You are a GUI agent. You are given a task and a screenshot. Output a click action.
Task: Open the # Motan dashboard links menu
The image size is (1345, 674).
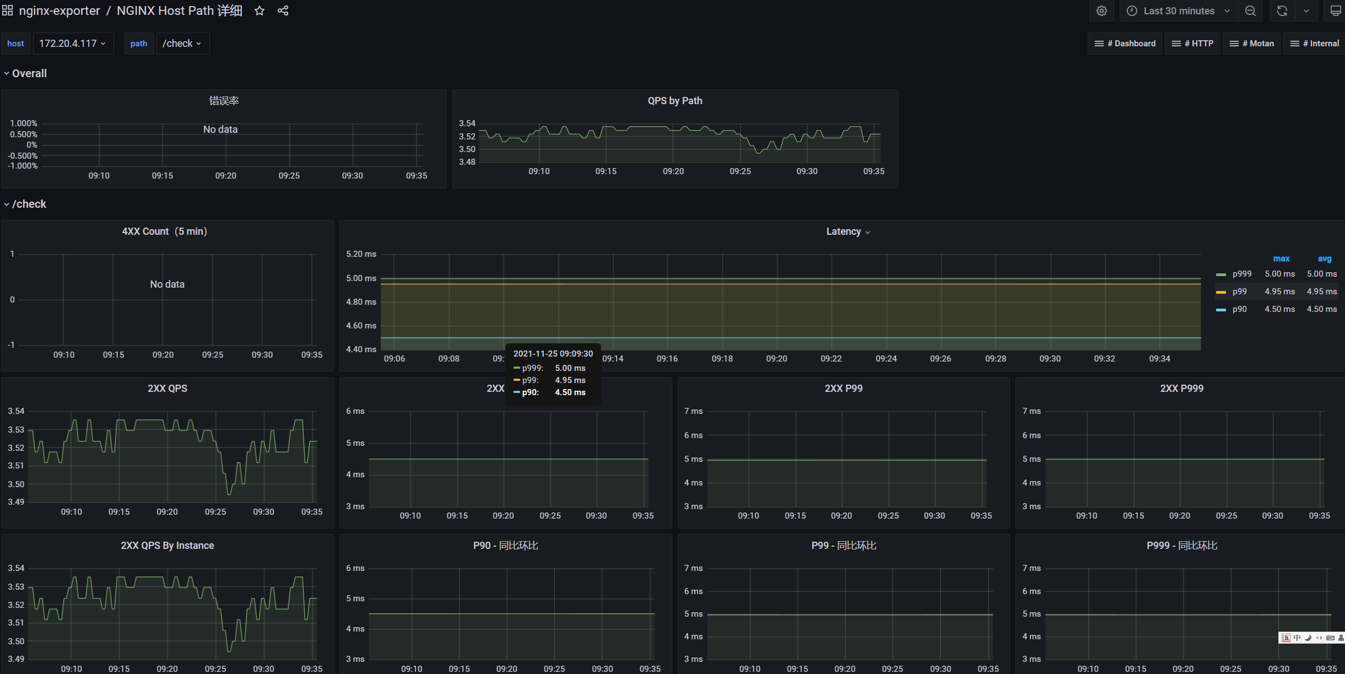click(1251, 44)
